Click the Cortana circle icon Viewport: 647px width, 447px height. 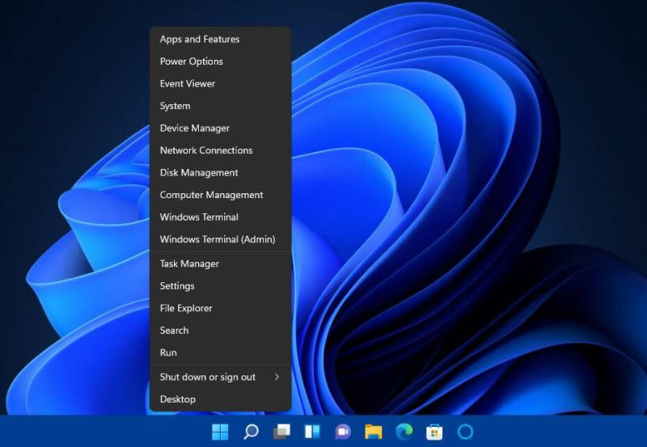[x=465, y=432]
